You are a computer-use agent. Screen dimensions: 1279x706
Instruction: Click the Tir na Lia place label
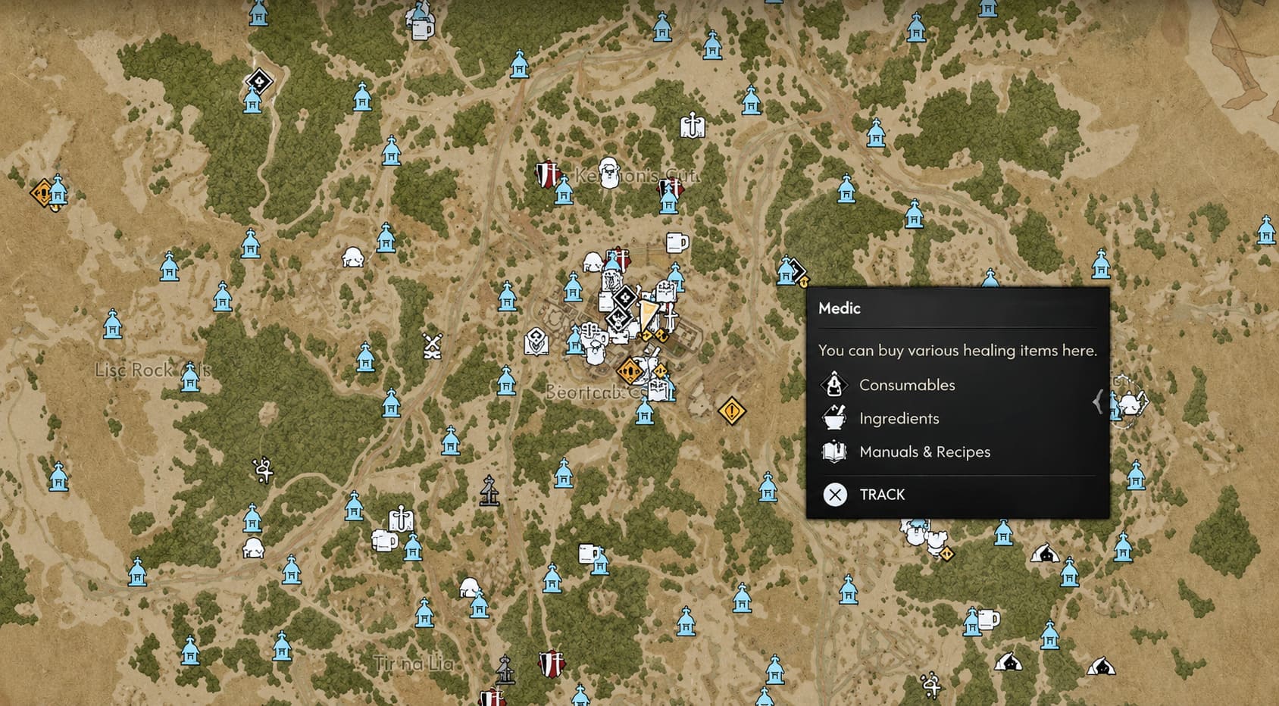[414, 664]
